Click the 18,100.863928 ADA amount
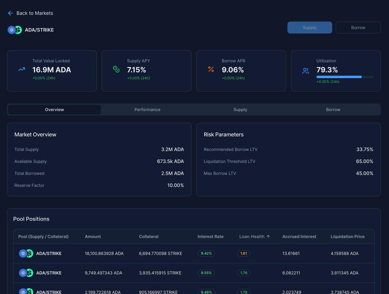The height and width of the screenshot is (294, 389). click(104, 254)
